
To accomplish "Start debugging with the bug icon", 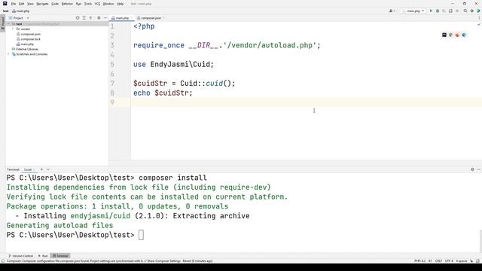I will [x=438, y=11].
